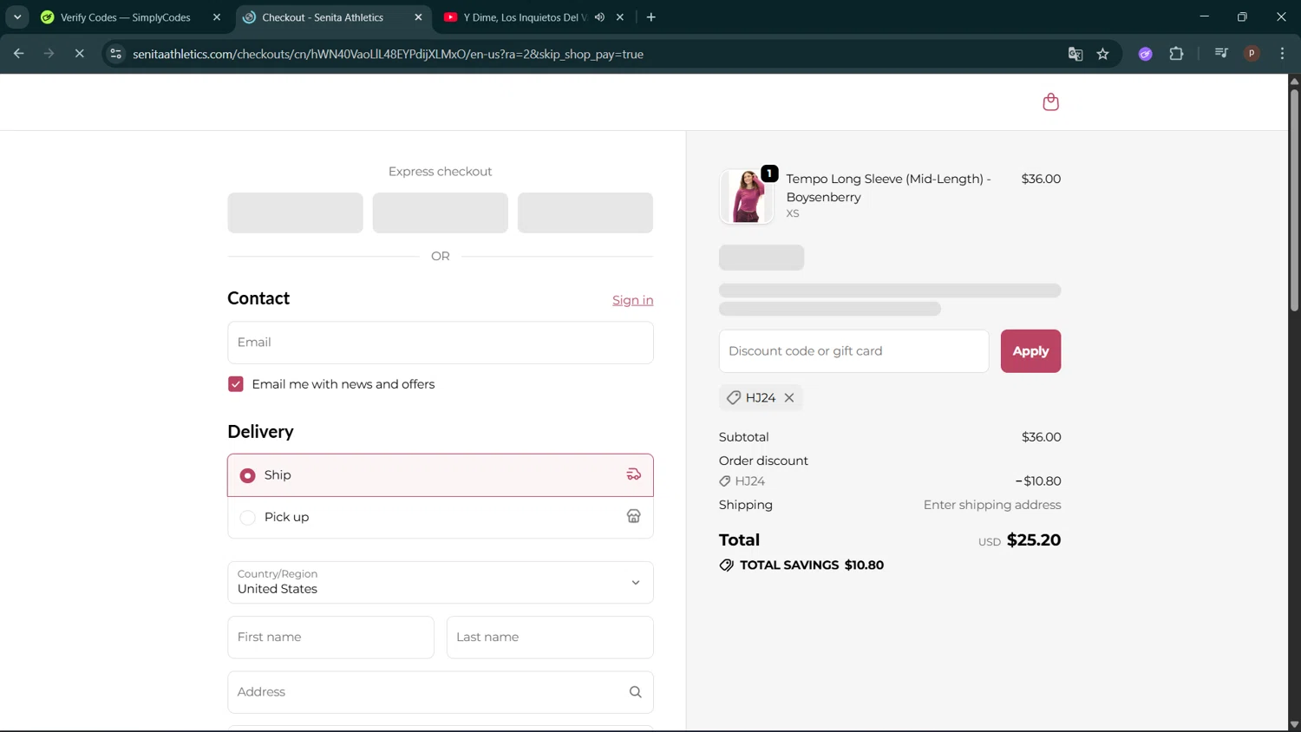Open the Chrome three-dot menu

(1282, 54)
